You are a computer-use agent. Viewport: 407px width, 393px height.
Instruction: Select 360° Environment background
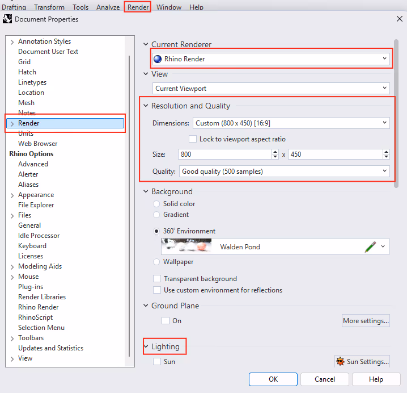156,231
